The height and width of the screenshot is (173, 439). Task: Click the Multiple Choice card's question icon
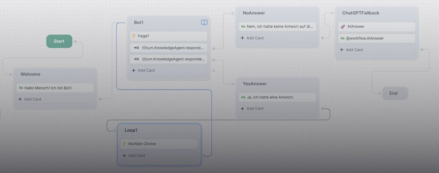click(x=124, y=144)
